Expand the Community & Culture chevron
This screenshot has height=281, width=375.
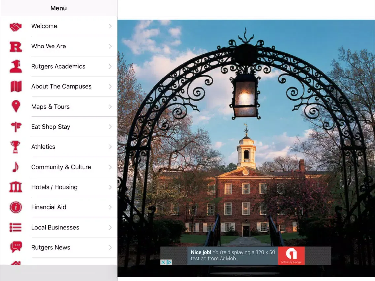(110, 167)
